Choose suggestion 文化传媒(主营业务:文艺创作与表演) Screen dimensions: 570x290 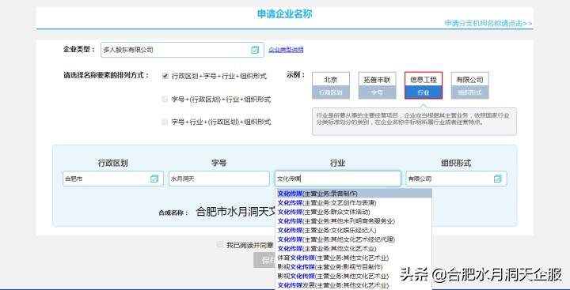pyautogui.click(x=353, y=203)
